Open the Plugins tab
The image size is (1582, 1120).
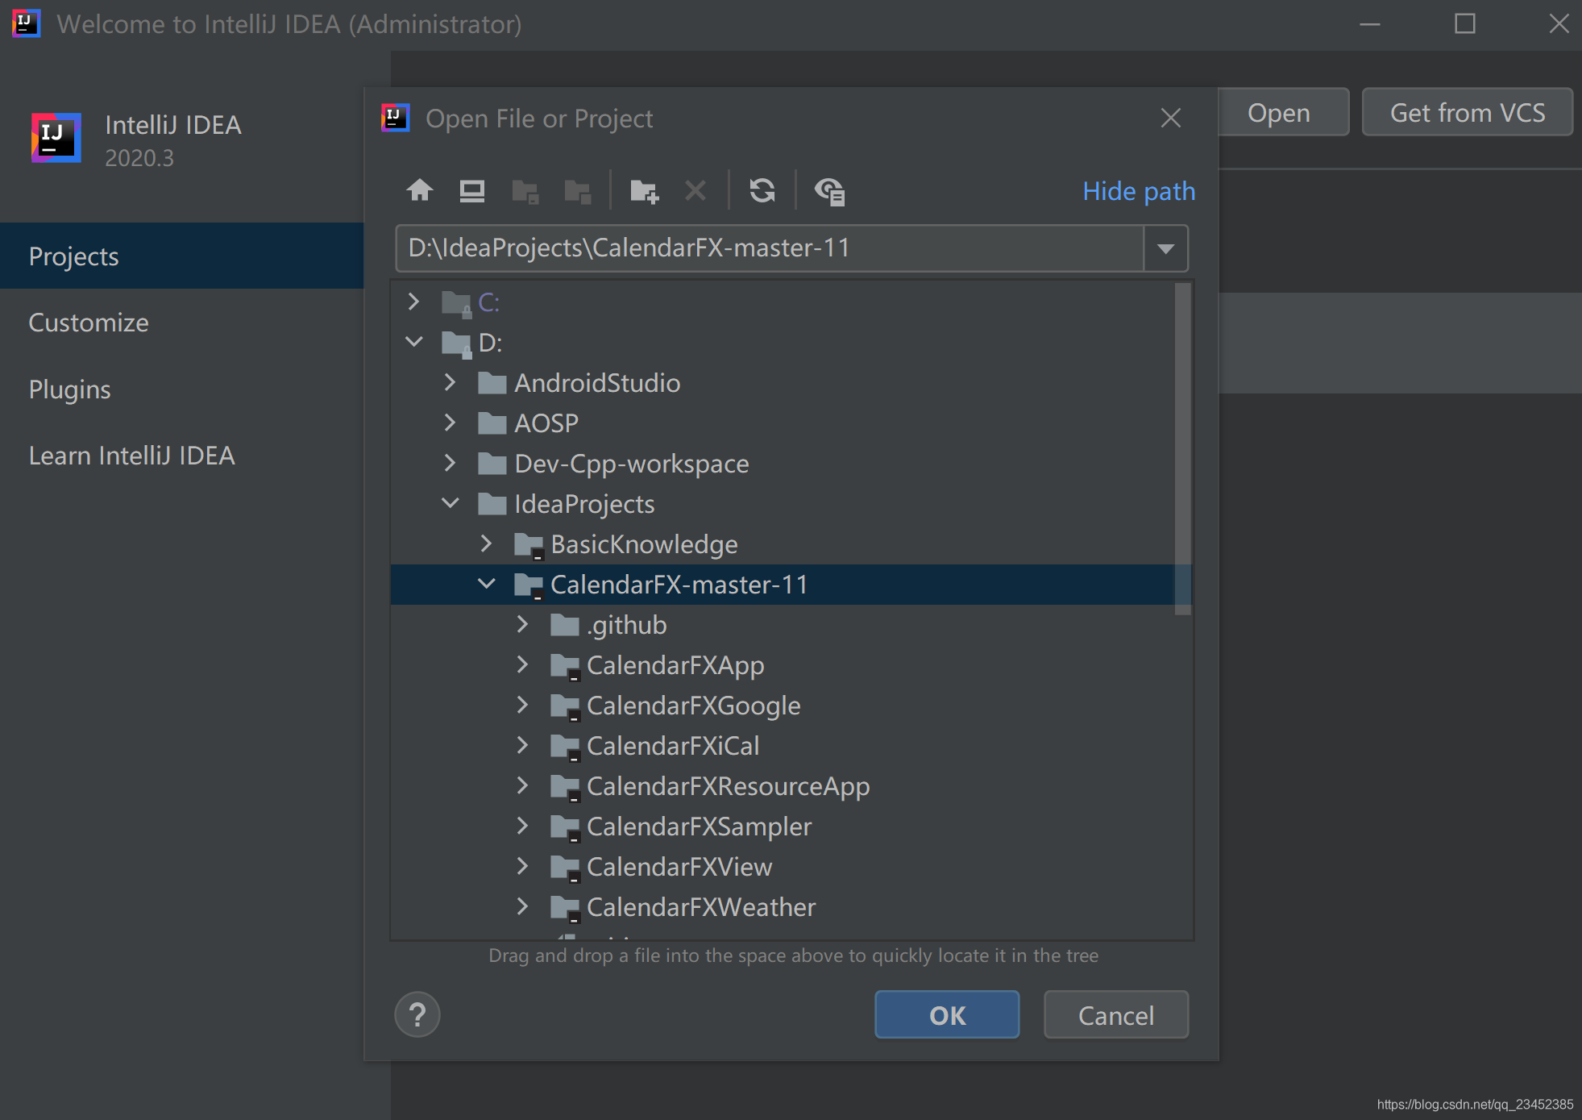coord(182,389)
